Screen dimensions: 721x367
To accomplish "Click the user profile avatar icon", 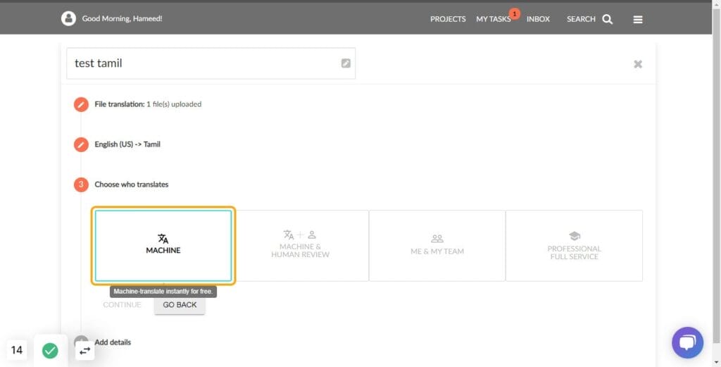I will 68,18.
